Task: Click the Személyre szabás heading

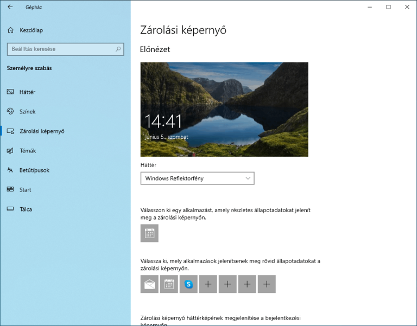Action: tap(29, 68)
